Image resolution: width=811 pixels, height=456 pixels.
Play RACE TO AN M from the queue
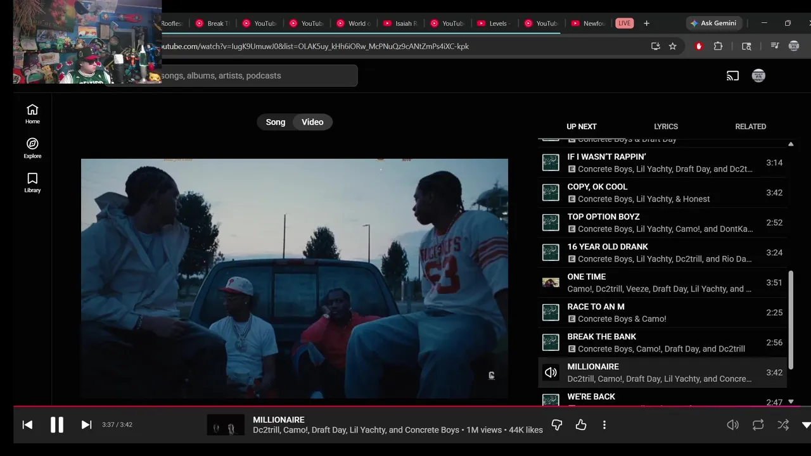[662, 312]
